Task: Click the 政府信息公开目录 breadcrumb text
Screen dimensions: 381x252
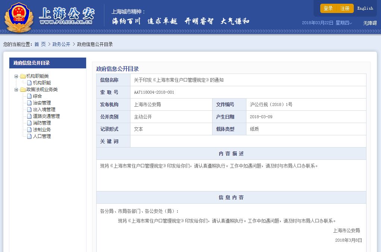Action: click(x=95, y=44)
